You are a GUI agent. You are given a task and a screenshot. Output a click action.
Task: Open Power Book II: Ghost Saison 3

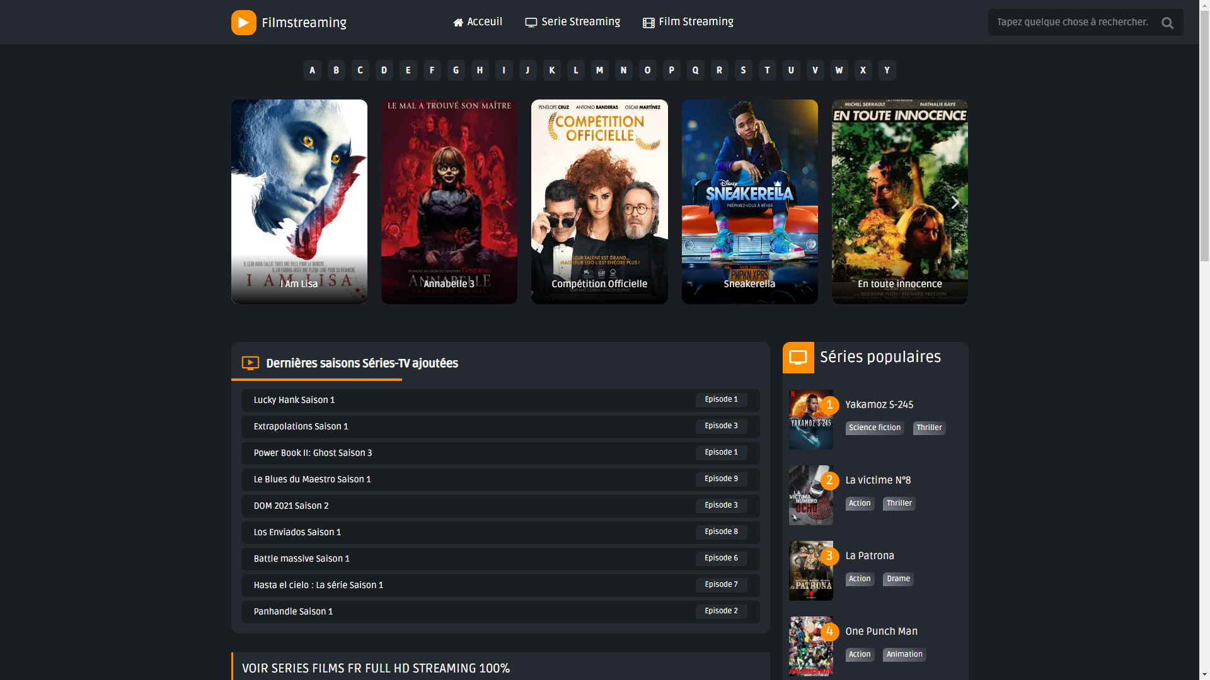coord(500,453)
